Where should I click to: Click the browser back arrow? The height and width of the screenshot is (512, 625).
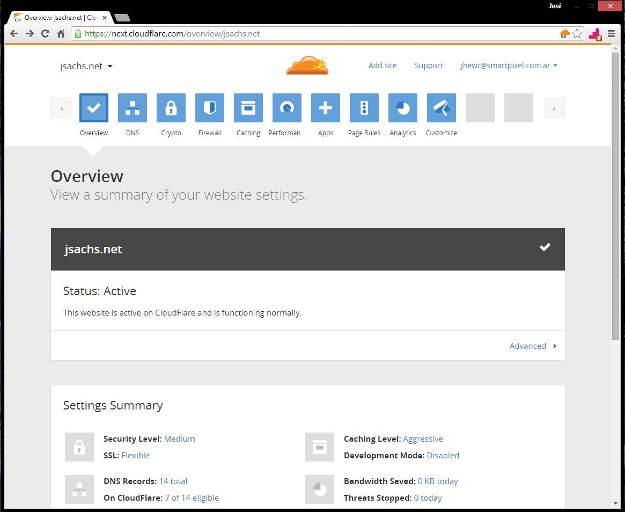(14, 33)
